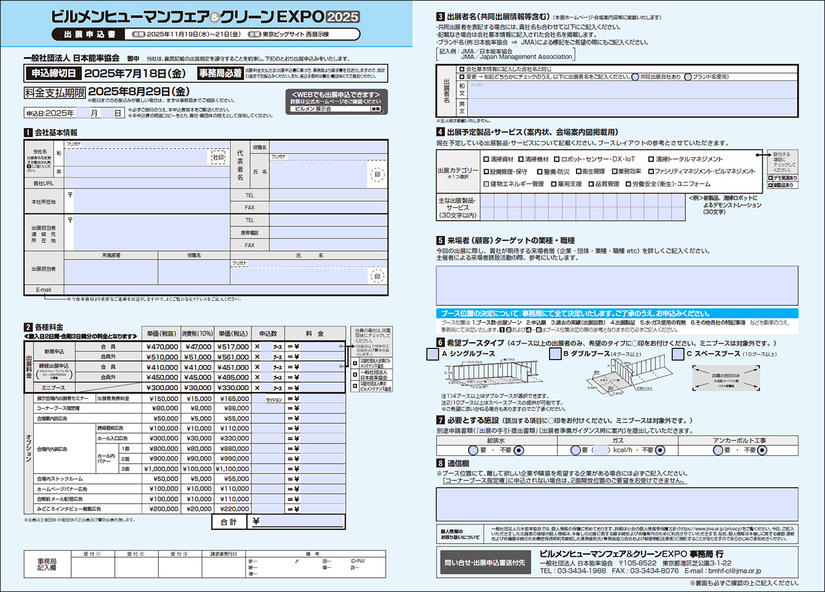Select 不要 under アンカーボルト工事
825x592 pixels.
762,450
